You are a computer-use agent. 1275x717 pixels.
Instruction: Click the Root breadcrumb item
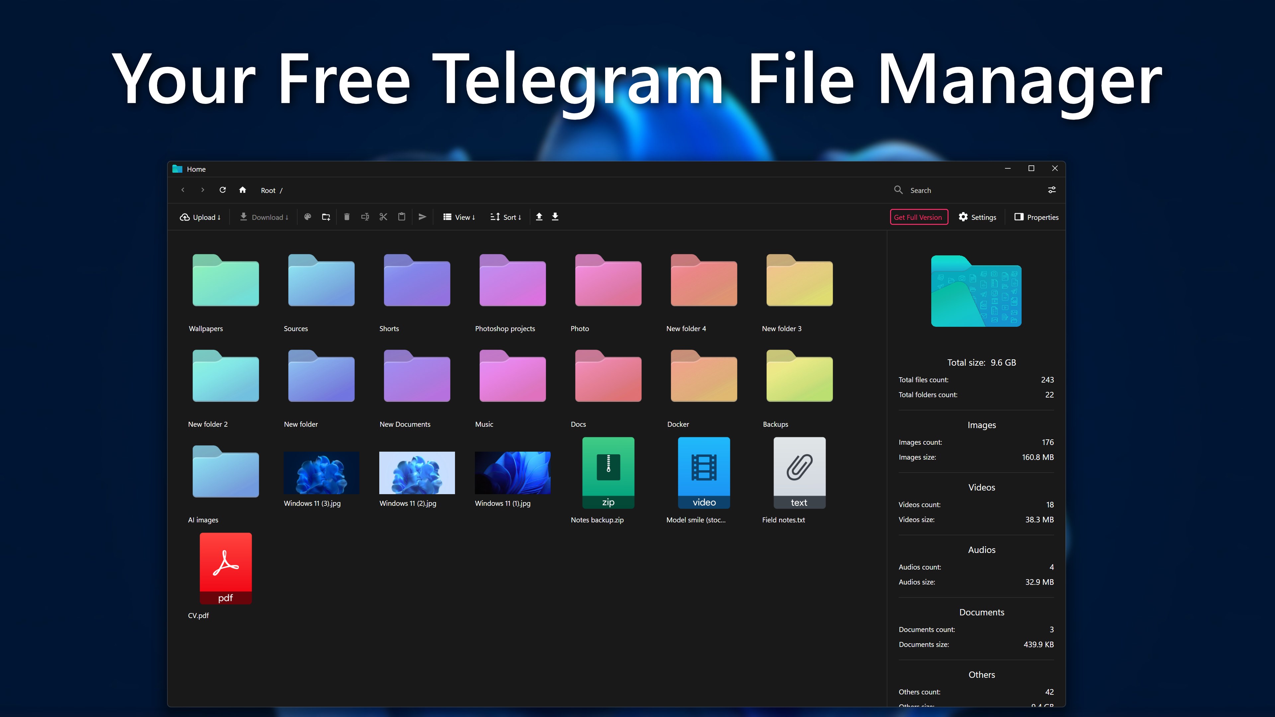coord(268,191)
